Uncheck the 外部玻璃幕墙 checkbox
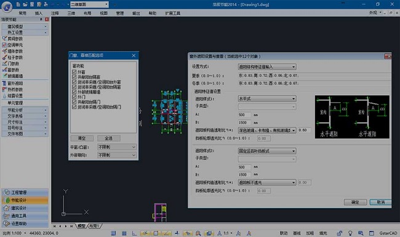Image resolution: width=400 pixels, height=237 pixels. point(74,92)
